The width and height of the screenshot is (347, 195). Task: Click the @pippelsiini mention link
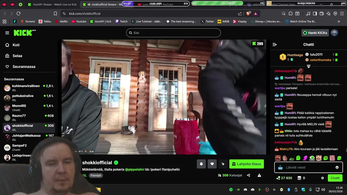134,170
